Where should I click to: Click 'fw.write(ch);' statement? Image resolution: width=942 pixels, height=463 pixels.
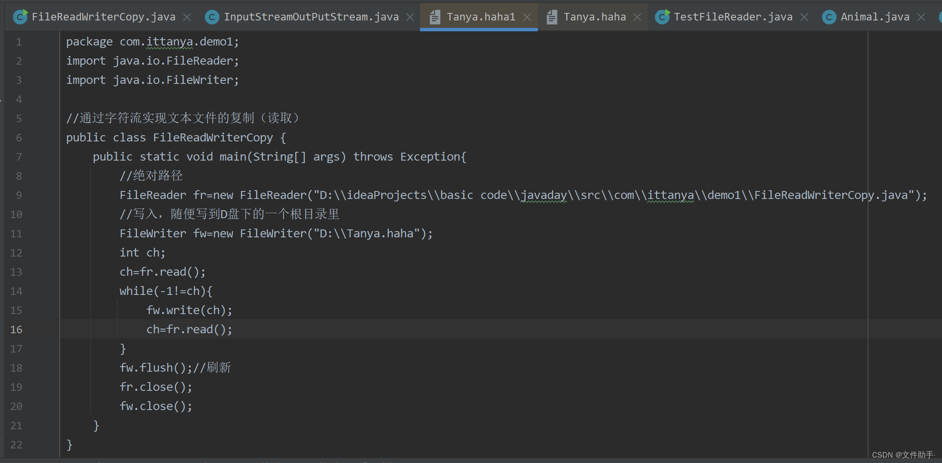coord(189,310)
